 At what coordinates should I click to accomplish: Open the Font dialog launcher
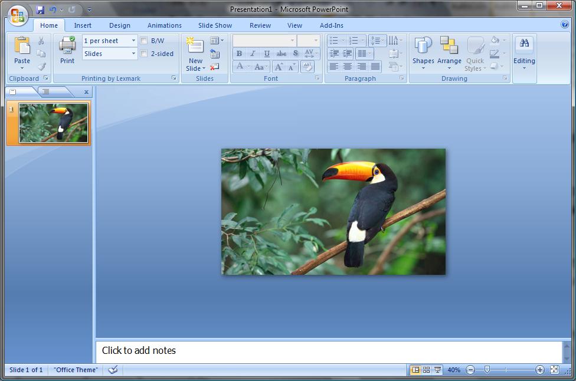pos(317,78)
